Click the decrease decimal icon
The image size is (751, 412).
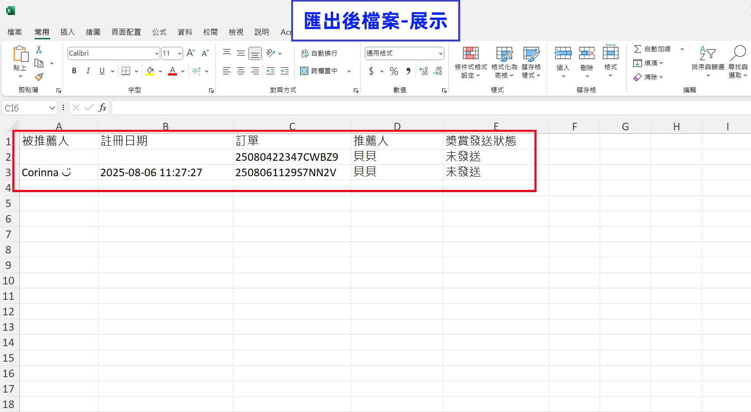pos(438,71)
